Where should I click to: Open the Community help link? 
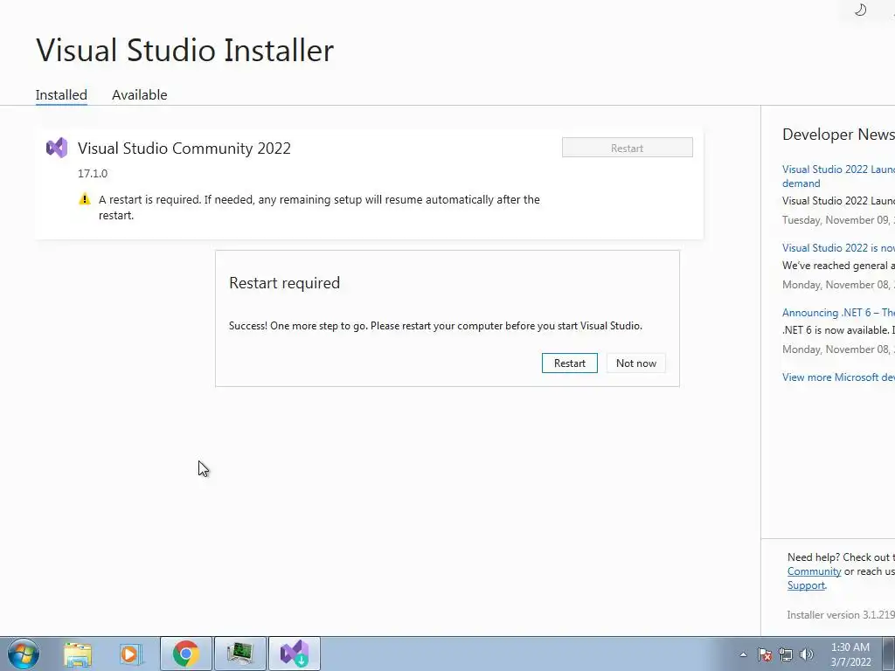click(814, 571)
